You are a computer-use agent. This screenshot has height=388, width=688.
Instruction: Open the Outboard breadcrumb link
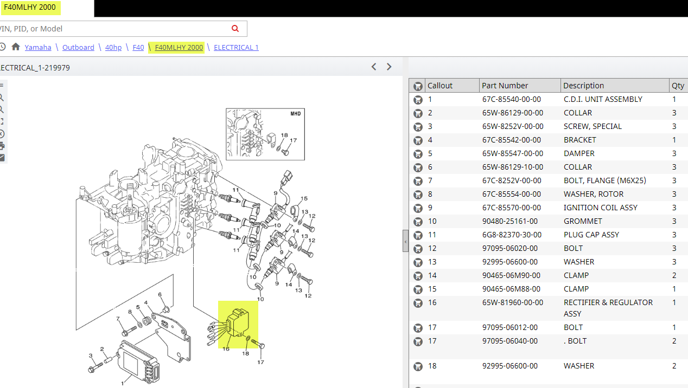coord(78,47)
